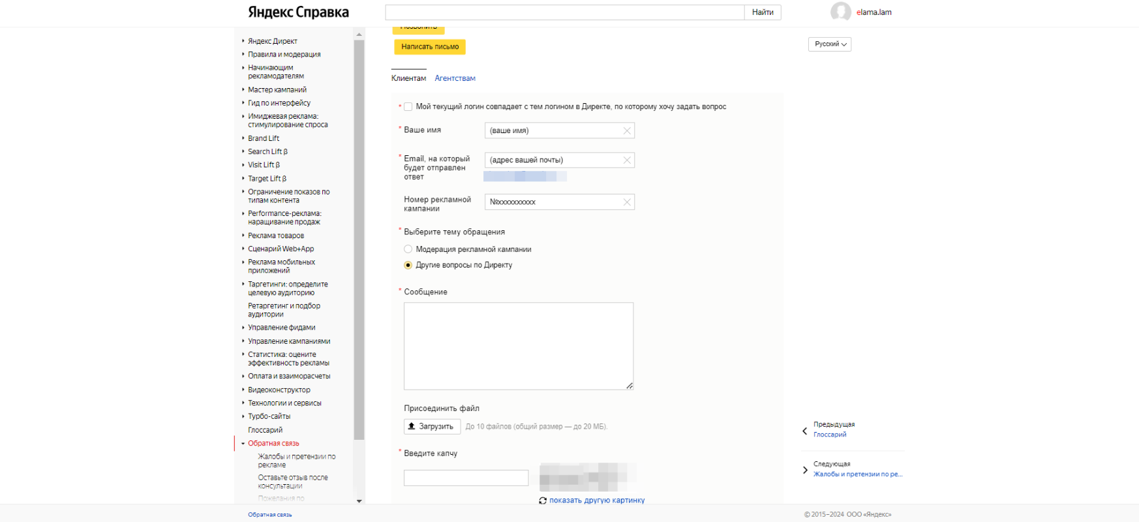This screenshot has width=1139, height=522.
Task: Focus the Сообщение text area
Action: click(519, 346)
